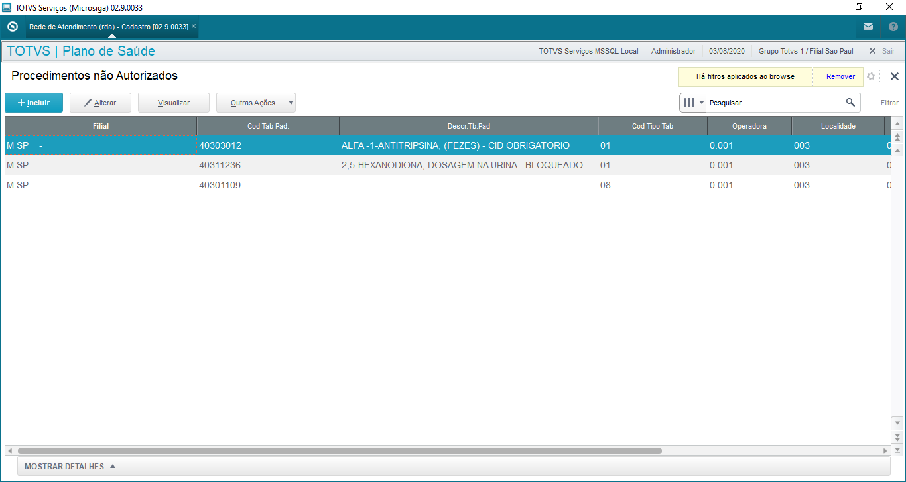
Task: Focus the Pesquisar search field
Action: 775,103
